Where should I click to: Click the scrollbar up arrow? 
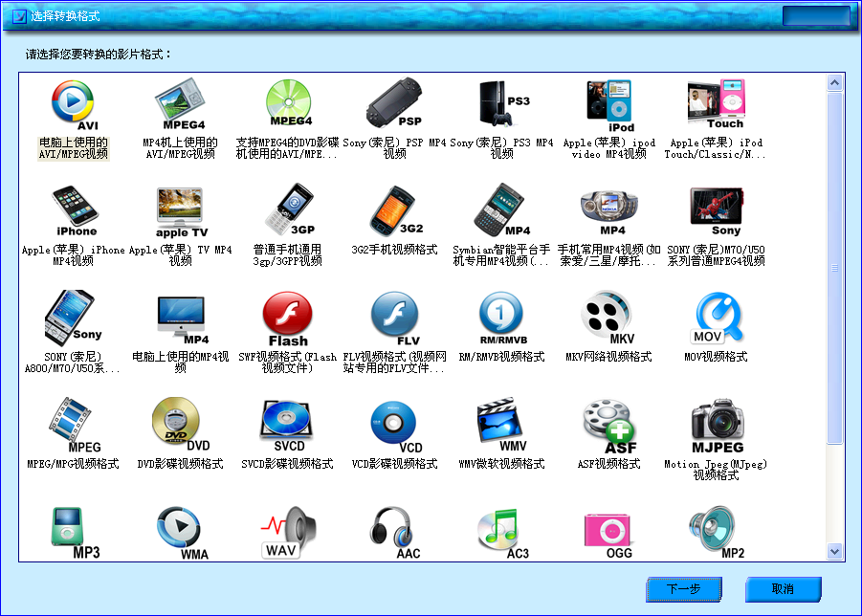834,83
